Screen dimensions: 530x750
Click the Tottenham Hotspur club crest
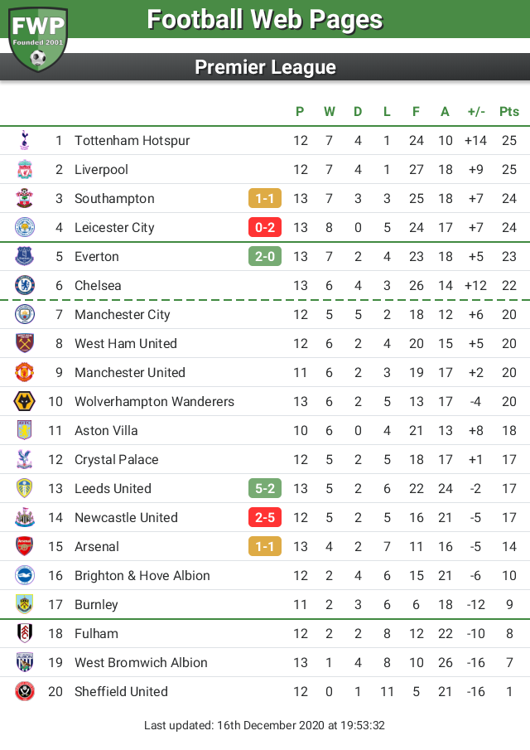point(24,141)
